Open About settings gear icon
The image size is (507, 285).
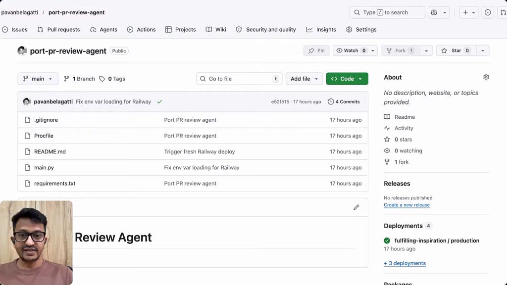[x=486, y=77]
